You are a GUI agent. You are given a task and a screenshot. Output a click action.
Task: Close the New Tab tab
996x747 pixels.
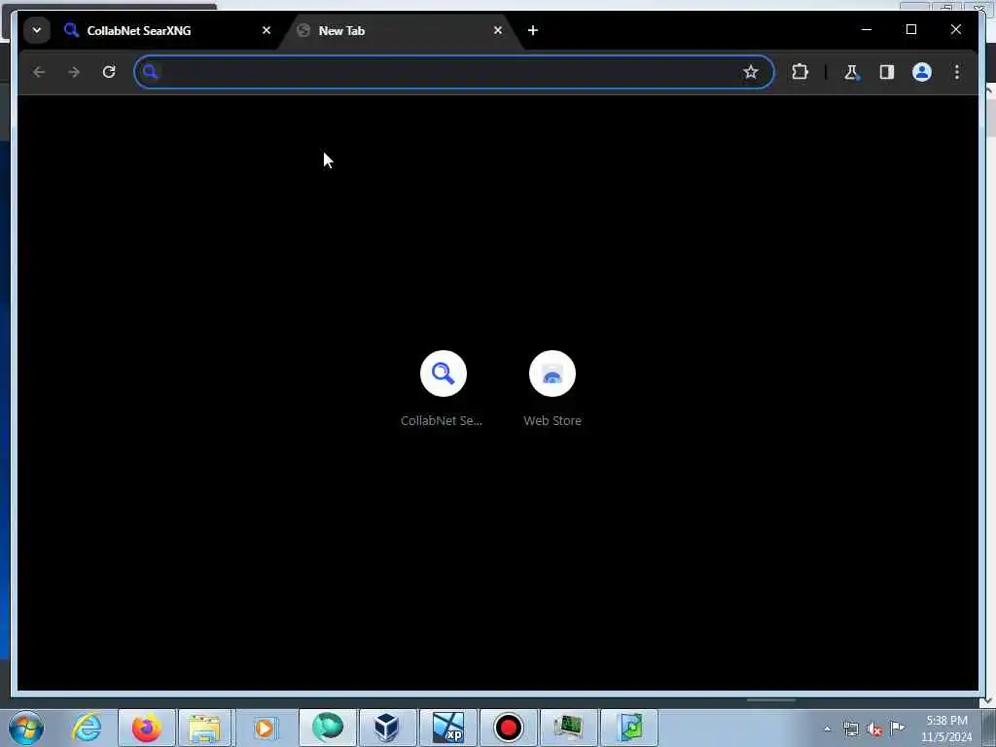pos(498,30)
